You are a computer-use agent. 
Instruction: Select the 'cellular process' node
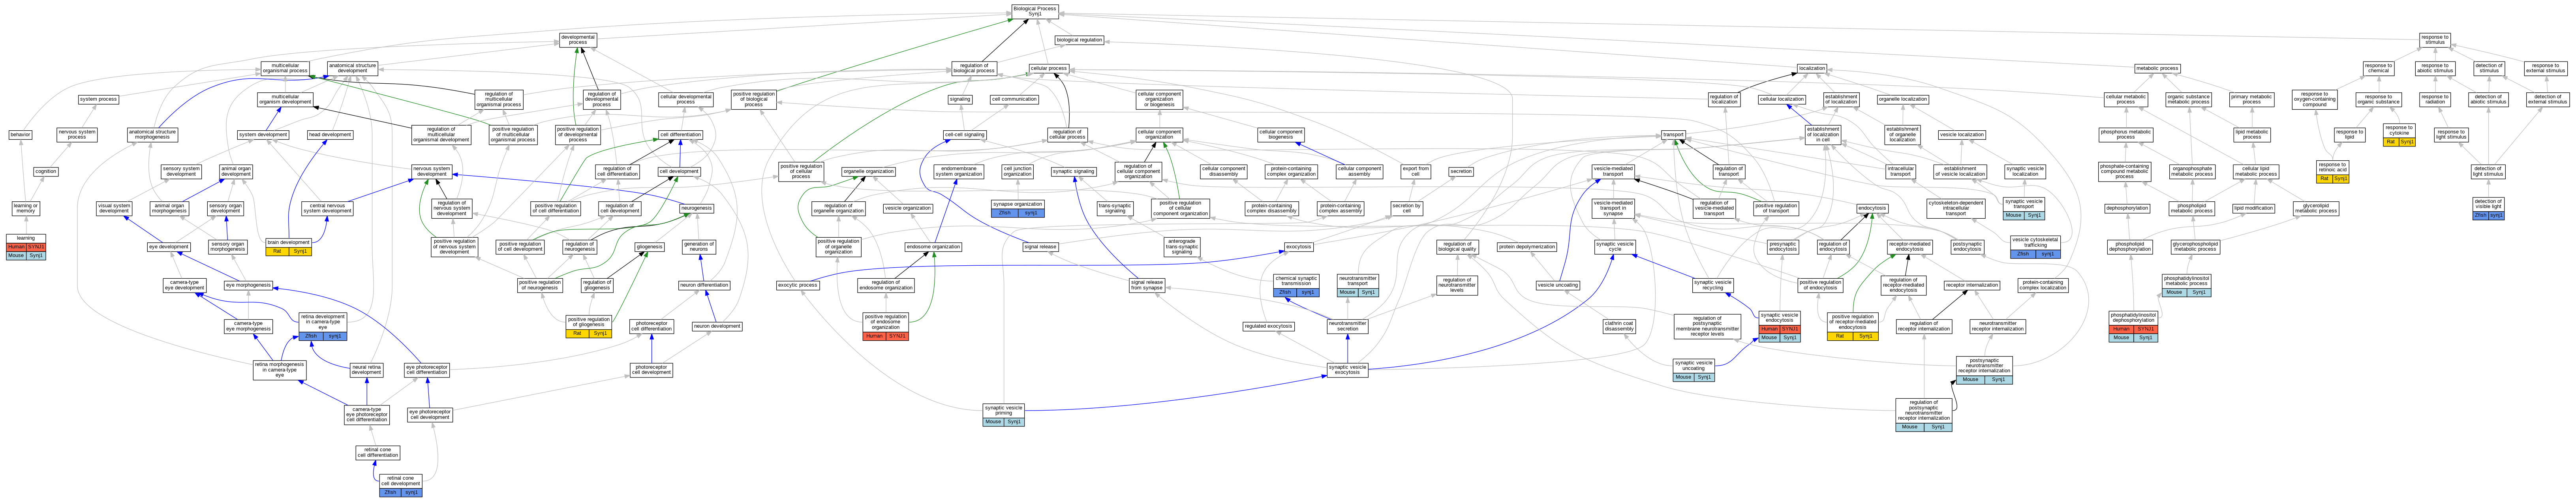[x=1049, y=69]
